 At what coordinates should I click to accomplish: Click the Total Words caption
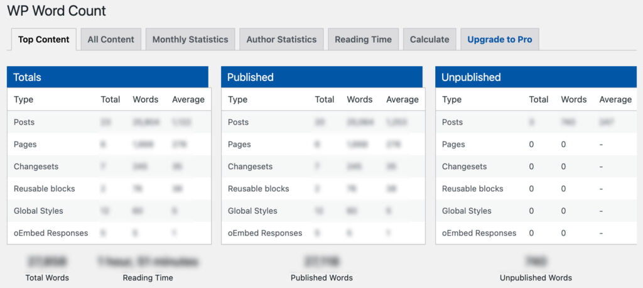coord(47,278)
